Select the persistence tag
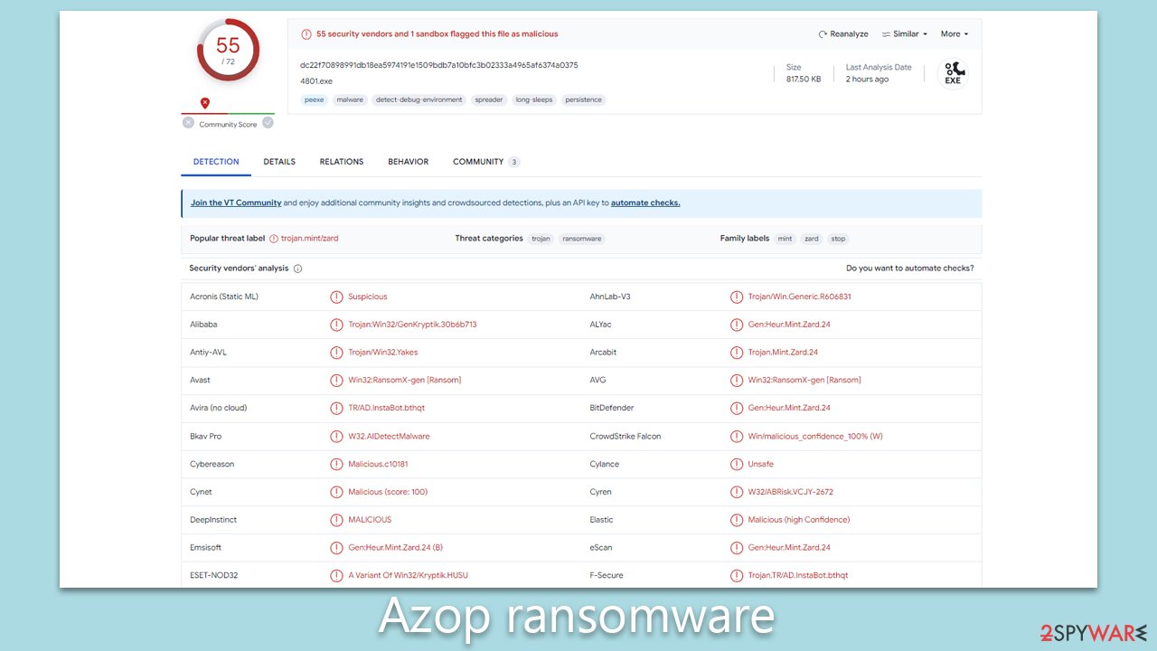1157x651 pixels. point(584,100)
